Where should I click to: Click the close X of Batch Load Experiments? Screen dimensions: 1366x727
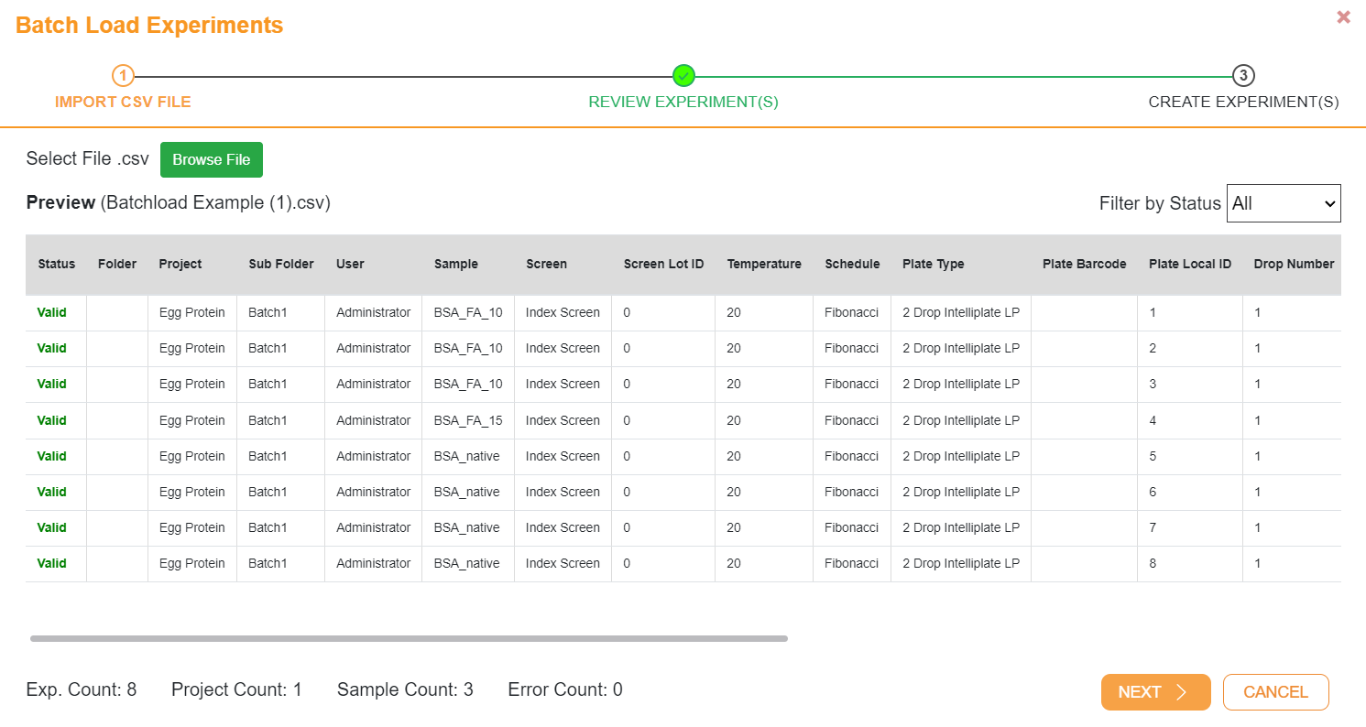click(1343, 16)
